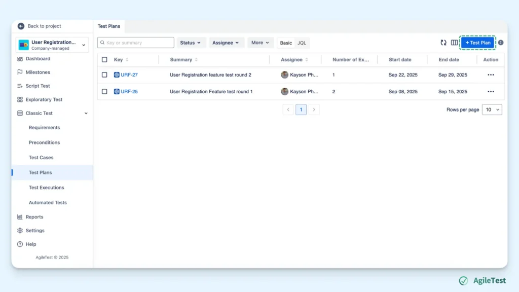
Task: Sort by the Key column sort icon
Action: [x=127, y=60]
